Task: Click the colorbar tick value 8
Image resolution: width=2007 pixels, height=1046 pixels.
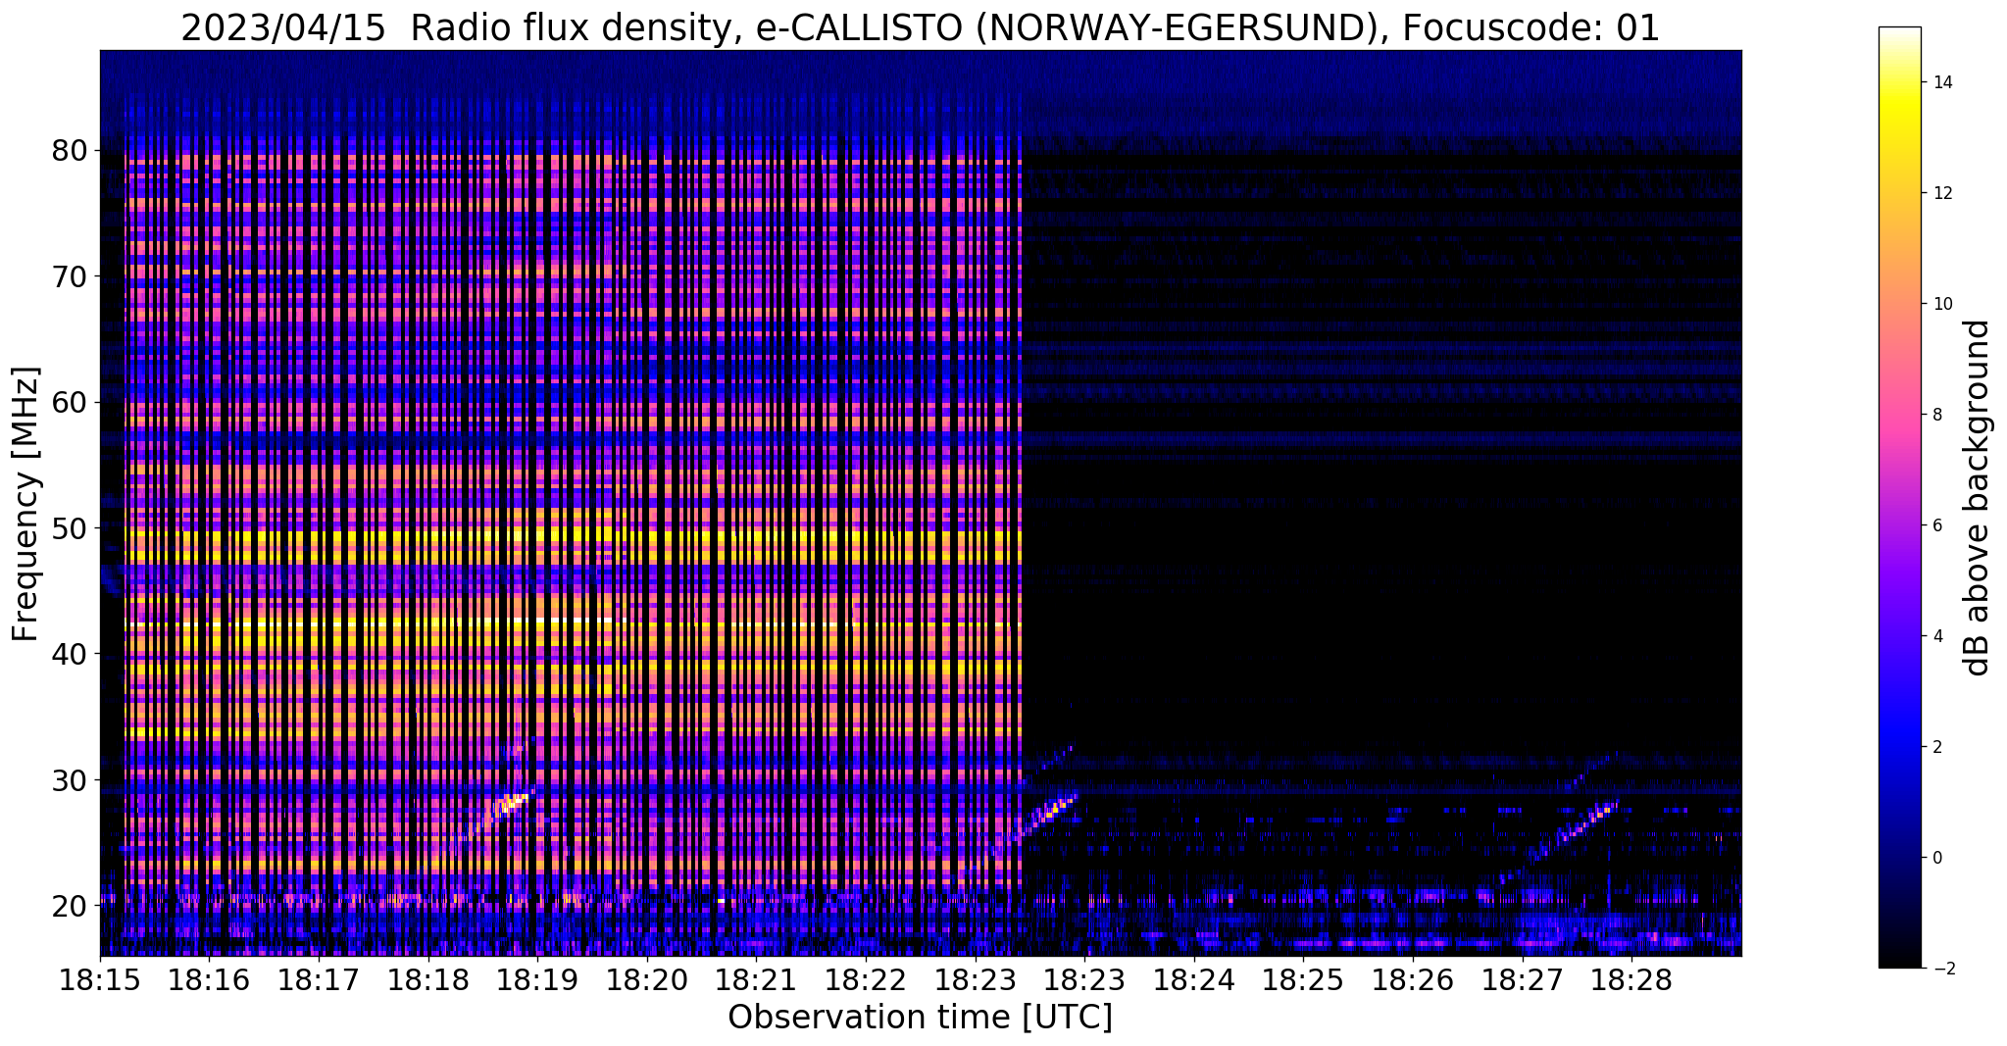Action: click(1938, 415)
